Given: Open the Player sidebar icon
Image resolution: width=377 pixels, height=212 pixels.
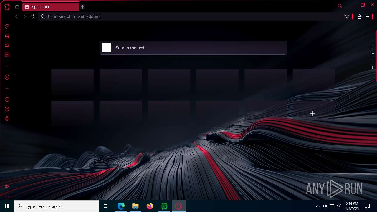Looking at the screenshot, I should tap(7, 77).
